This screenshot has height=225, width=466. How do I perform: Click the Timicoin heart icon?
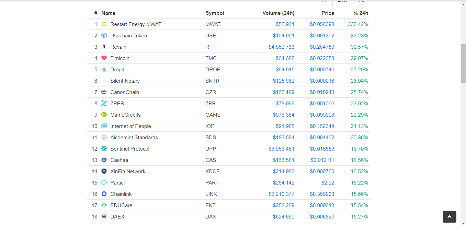(104, 58)
